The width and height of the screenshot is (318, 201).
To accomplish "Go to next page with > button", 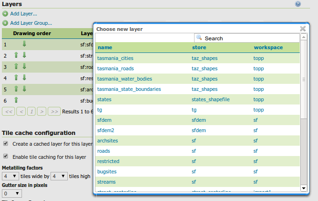I will tap(42, 112).
